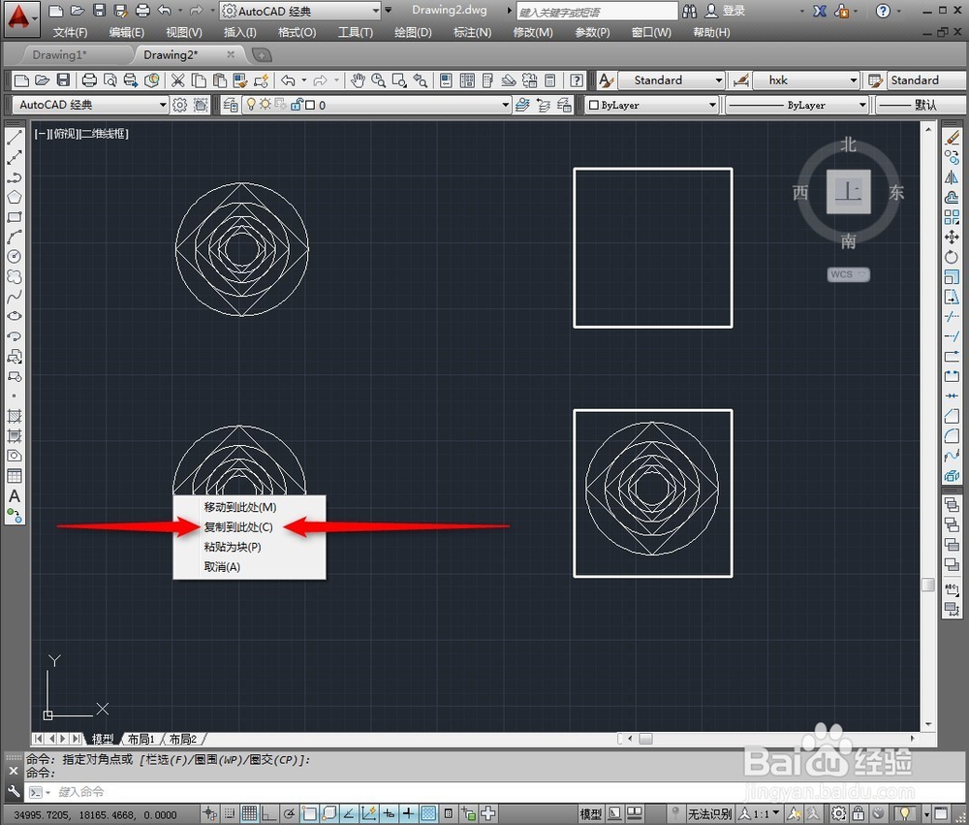Click the Save disk icon in Standard toolbar

click(x=63, y=80)
